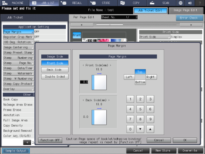Click the left arrow sheet scroll button
The image size is (205, 154).
tap(82, 25)
